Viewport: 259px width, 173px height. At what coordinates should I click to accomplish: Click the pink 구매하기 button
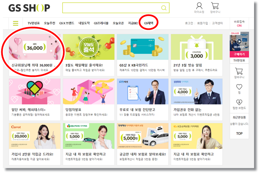(x=239, y=55)
